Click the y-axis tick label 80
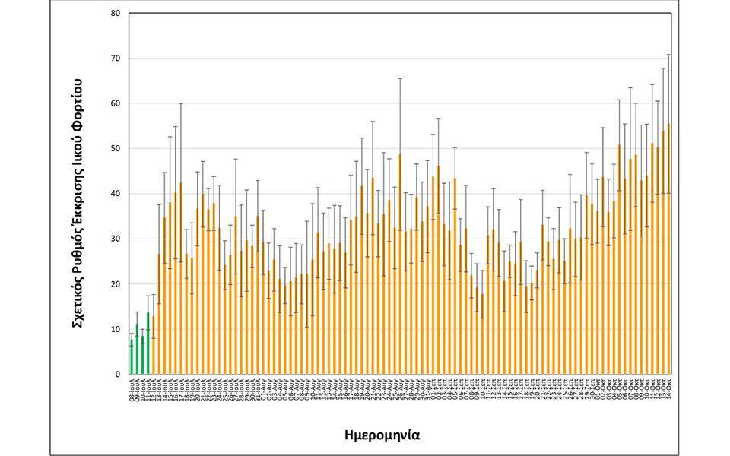Image resolution: width=730 pixels, height=456 pixels. click(115, 14)
